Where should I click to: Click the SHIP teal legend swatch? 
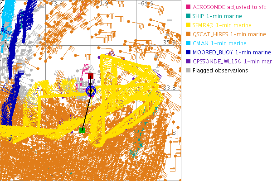[x=188, y=16]
